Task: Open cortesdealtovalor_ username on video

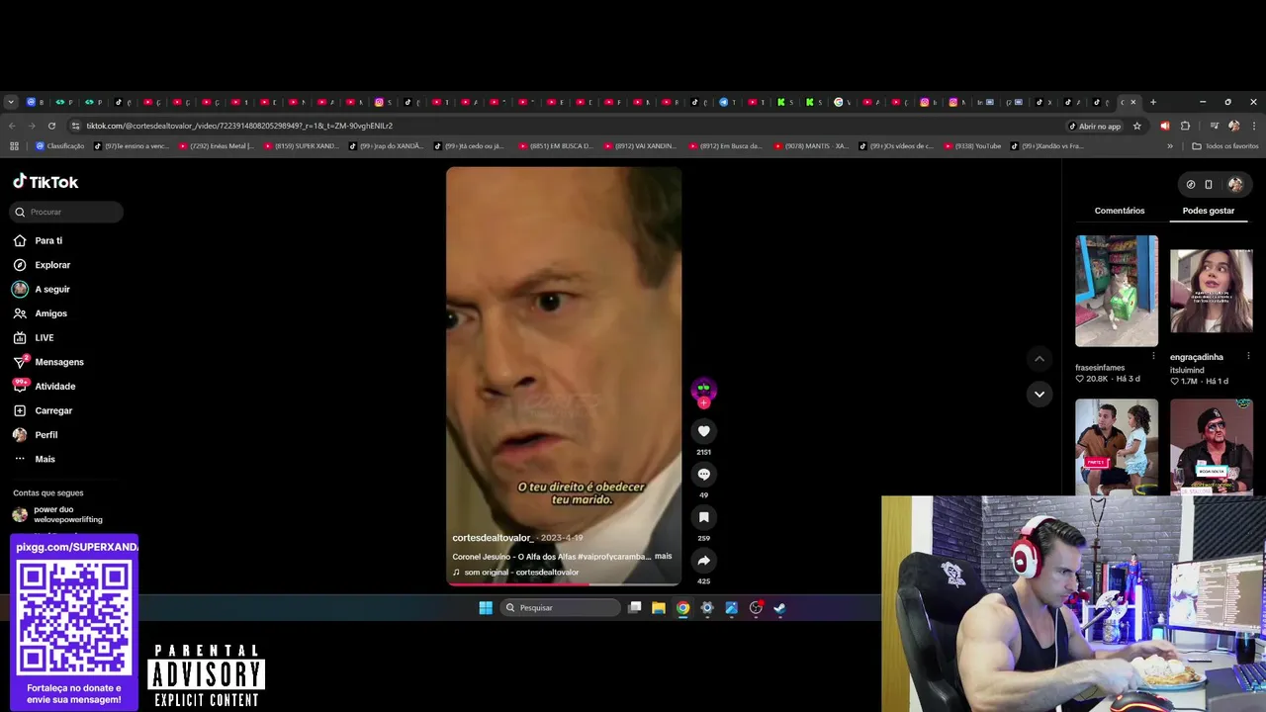Action: pyautogui.click(x=493, y=538)
